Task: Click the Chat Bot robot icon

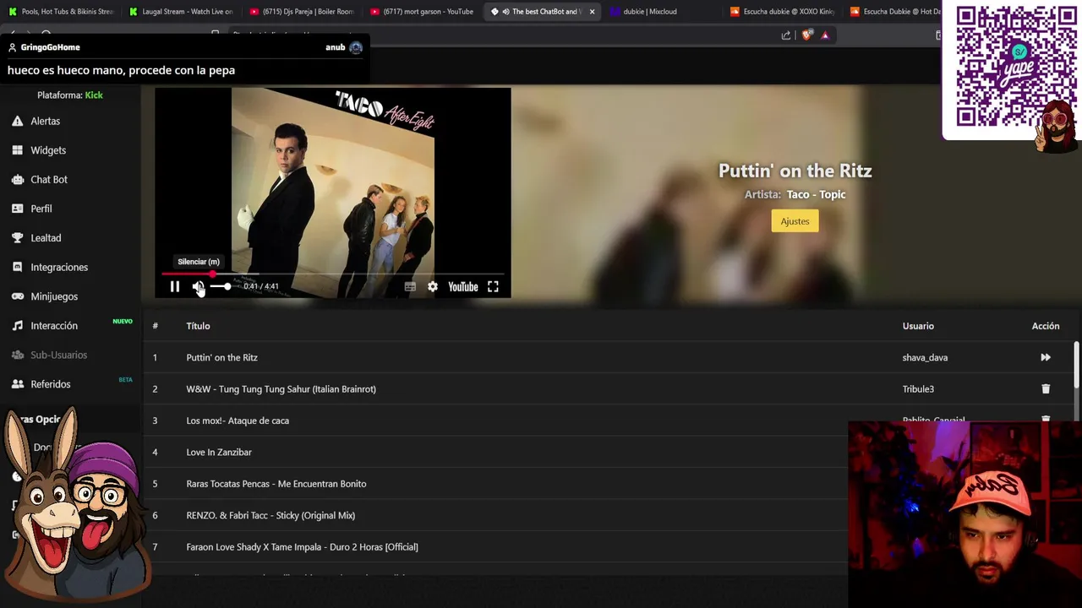Action: click(17, 179)
